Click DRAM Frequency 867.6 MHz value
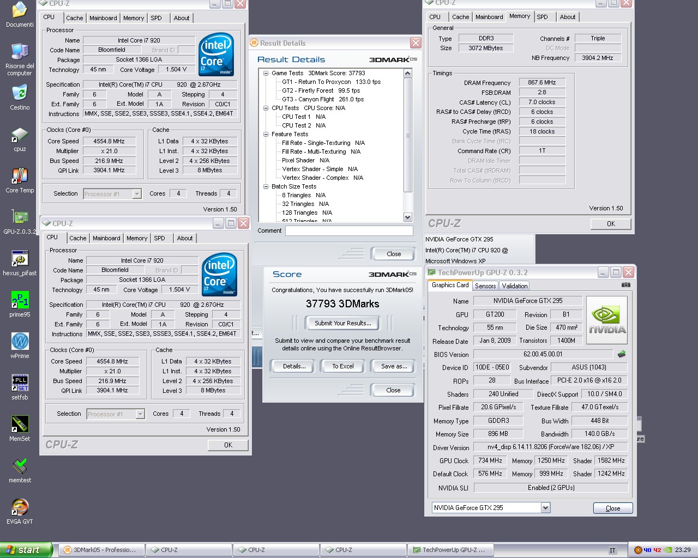 pyautogui.click(x=541, y=82)
